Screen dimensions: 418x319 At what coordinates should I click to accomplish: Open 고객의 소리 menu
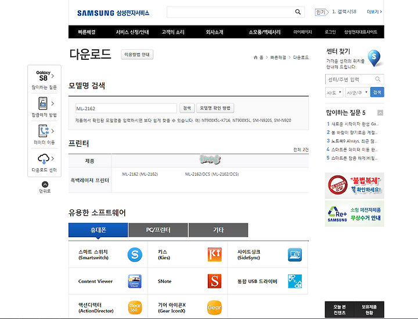click(173, 32)
